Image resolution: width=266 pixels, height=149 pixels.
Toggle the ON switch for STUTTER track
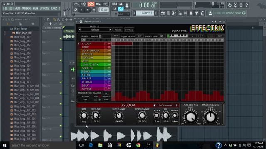[x=109, y=68]
